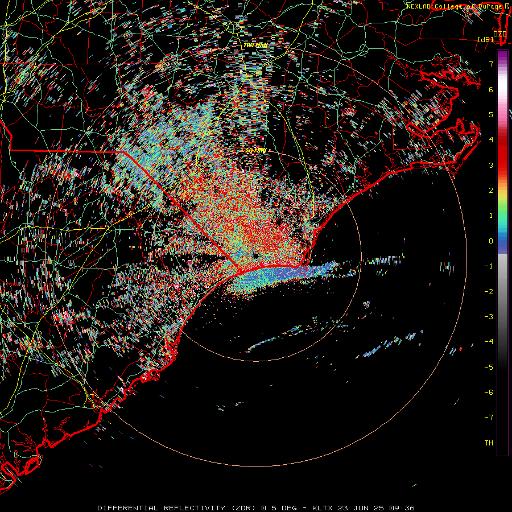
Task: Click the -4 value on color scale
Action: (x=489, y=342)
